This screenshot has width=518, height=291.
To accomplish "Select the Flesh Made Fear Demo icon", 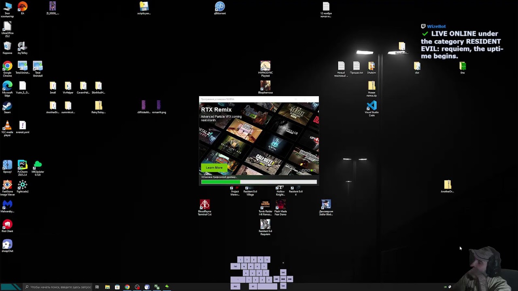I will (x=280, y=208).
